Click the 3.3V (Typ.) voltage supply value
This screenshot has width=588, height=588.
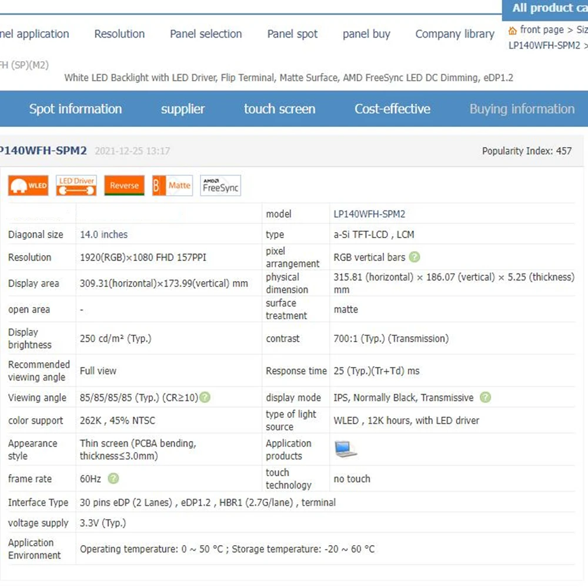(x=103, y=523)
